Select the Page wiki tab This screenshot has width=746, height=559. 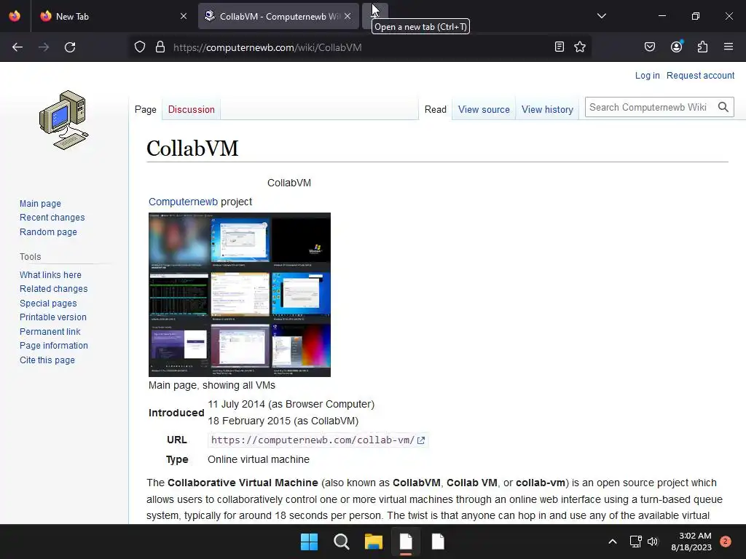coord(146,110)
